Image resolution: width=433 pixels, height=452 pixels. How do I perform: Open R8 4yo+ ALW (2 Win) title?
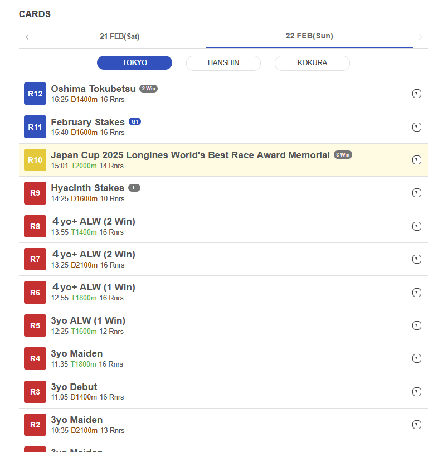coord(94,221)
